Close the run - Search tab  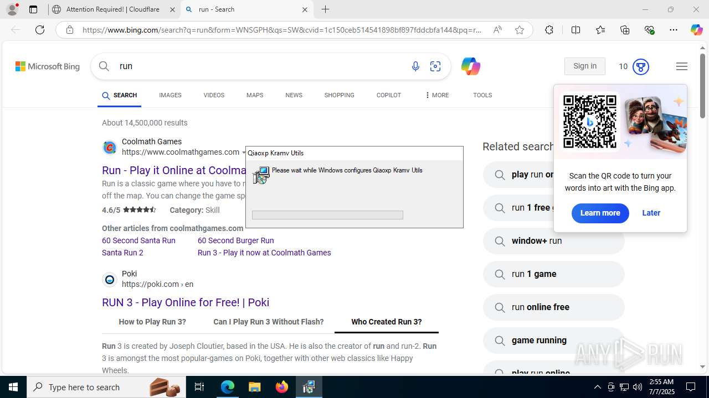[305, 9]
